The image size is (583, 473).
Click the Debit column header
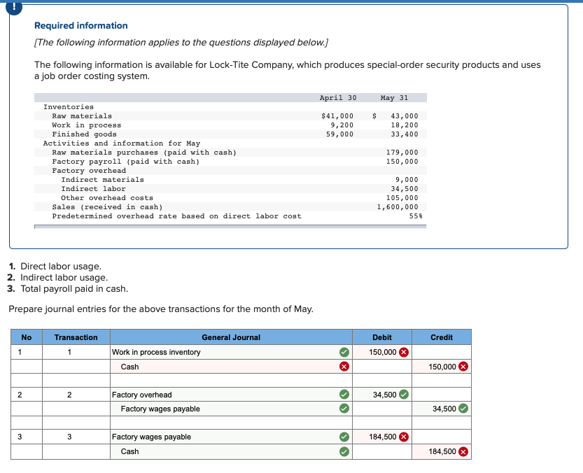pos(382,337)
